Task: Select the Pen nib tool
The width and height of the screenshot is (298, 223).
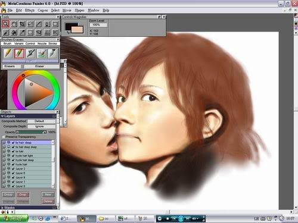Action: pyautogui.click(x=47, y=24)
